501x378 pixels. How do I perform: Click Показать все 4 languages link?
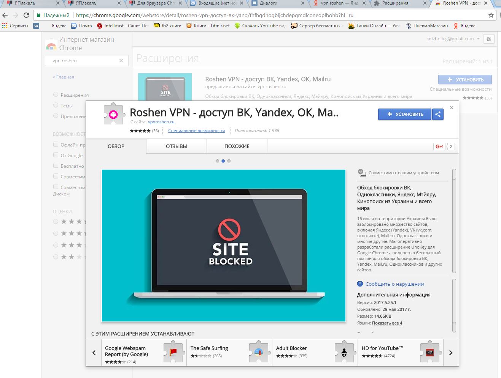click(387, 323)
